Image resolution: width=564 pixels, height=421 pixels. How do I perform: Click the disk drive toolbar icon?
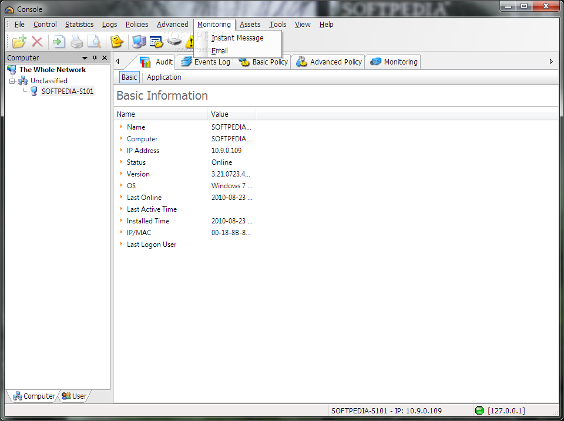(x=174, y=42)
